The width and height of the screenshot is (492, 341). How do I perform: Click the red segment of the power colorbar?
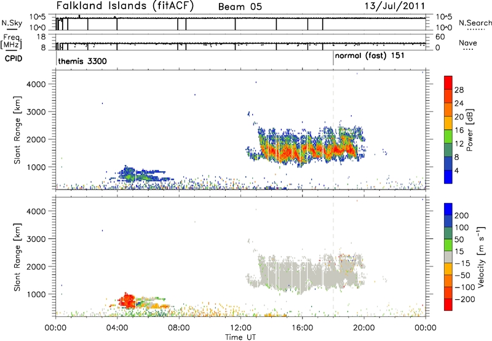point(448,82)
